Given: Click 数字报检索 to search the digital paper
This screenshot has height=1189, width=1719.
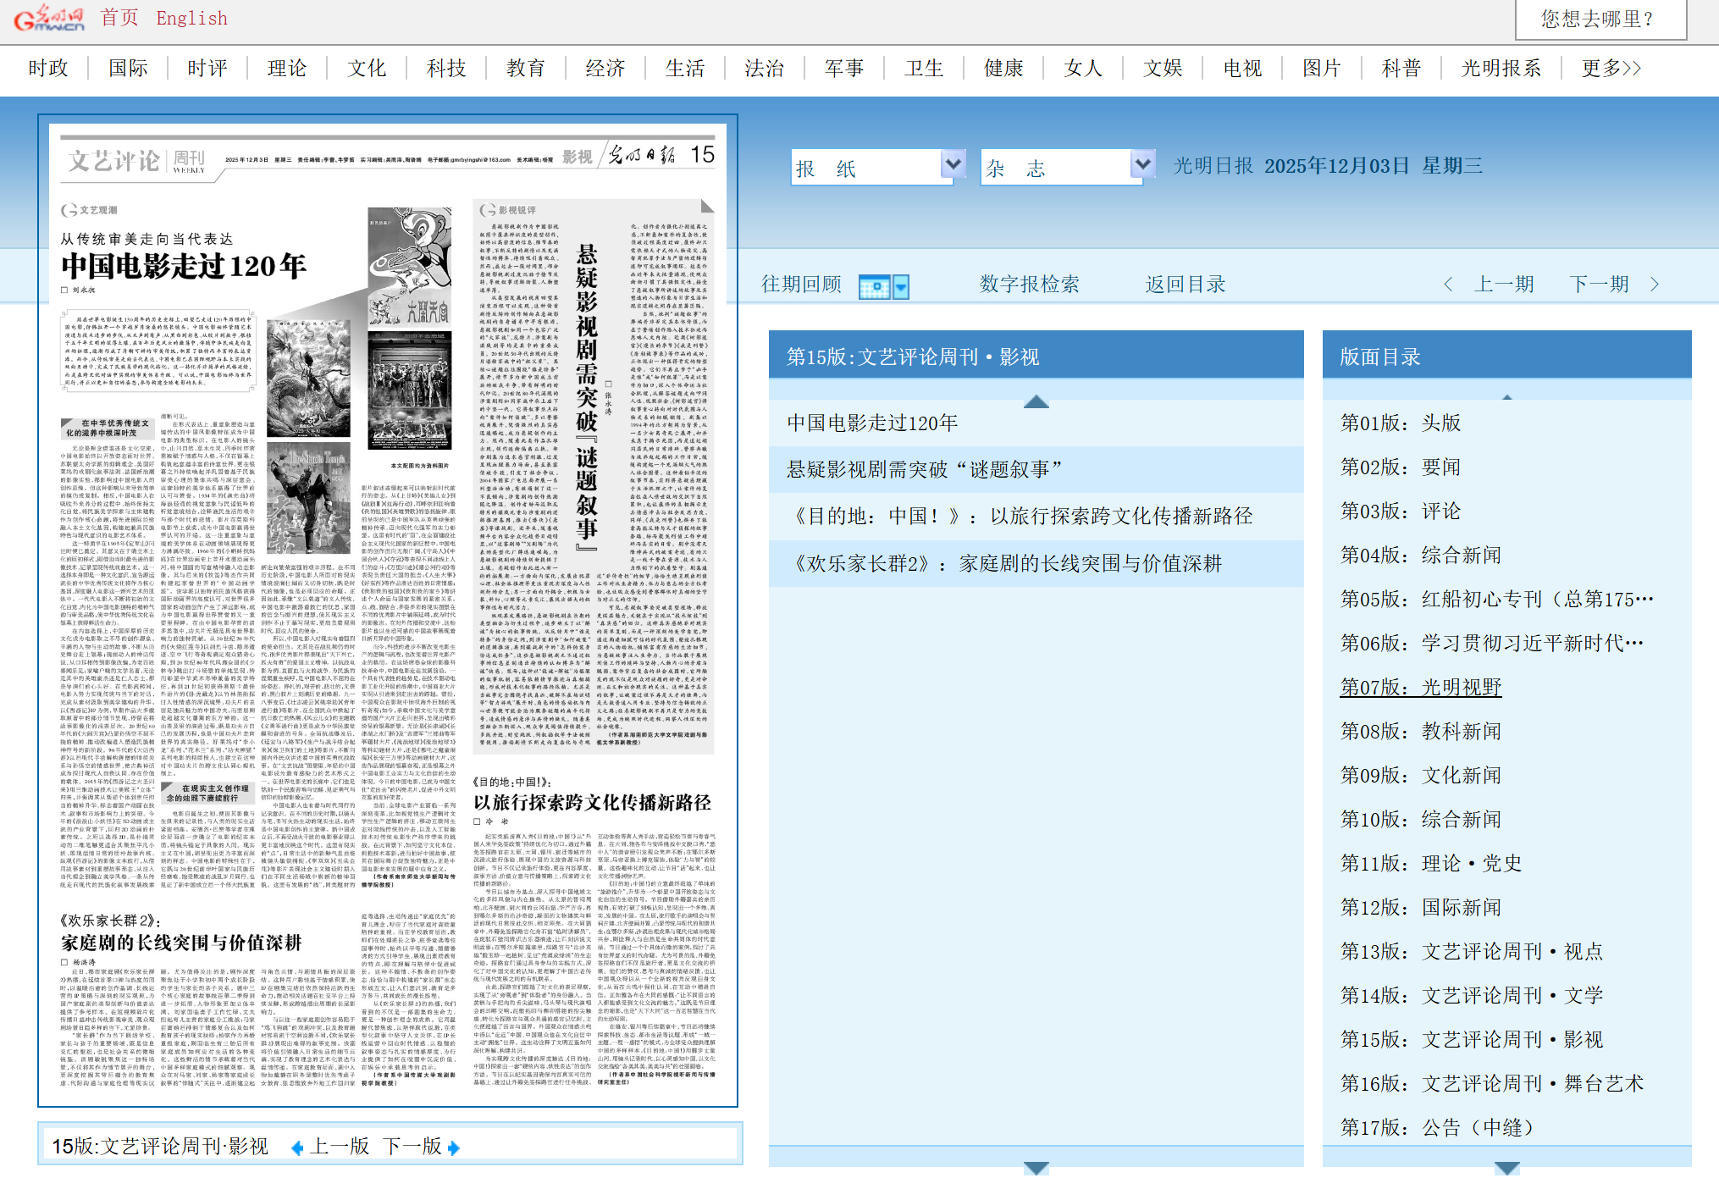Looking at the screenshot, I should coord(1029,285).
